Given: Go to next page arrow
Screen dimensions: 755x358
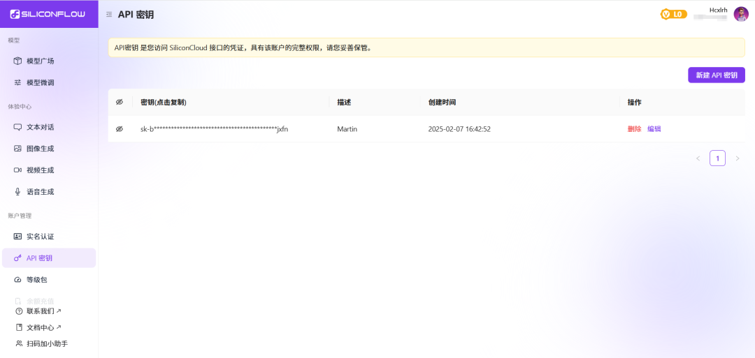Looking at the screenshot, I should coord(738,158).
